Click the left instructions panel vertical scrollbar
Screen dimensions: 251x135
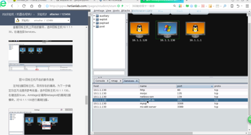[86, 100]
